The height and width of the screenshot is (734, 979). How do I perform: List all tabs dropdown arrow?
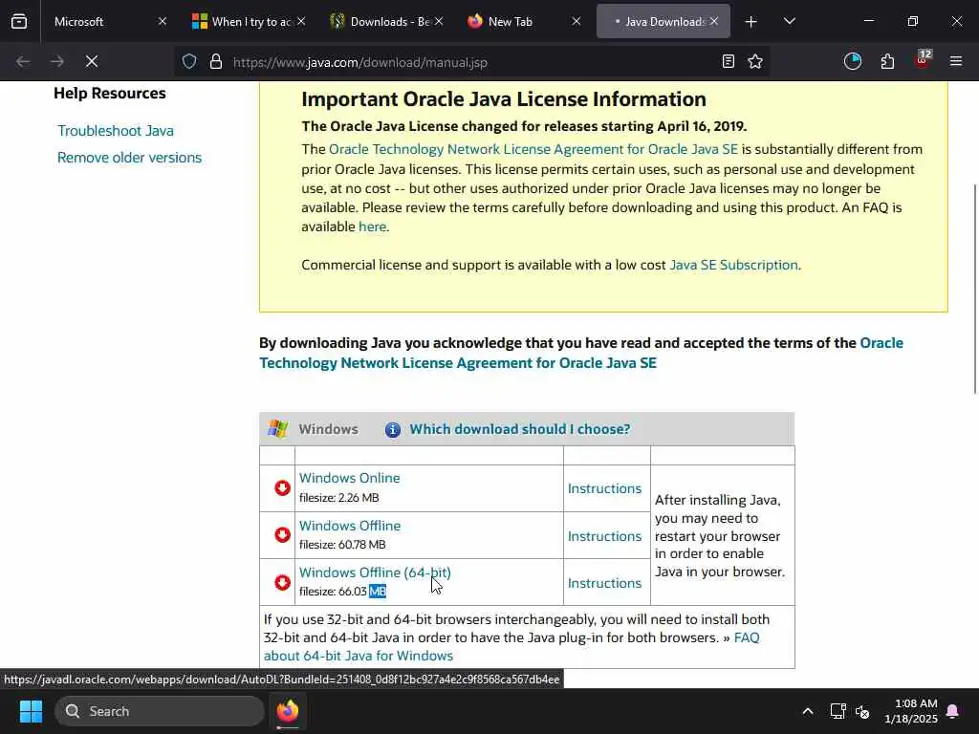[x=789, y=21]
